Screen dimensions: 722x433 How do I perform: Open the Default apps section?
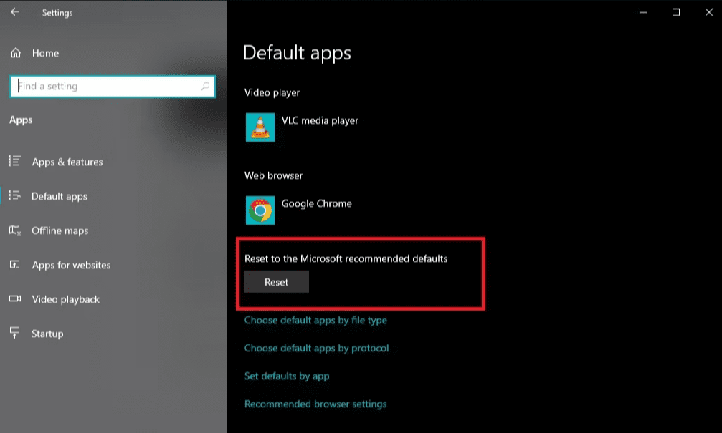point(60,196)
